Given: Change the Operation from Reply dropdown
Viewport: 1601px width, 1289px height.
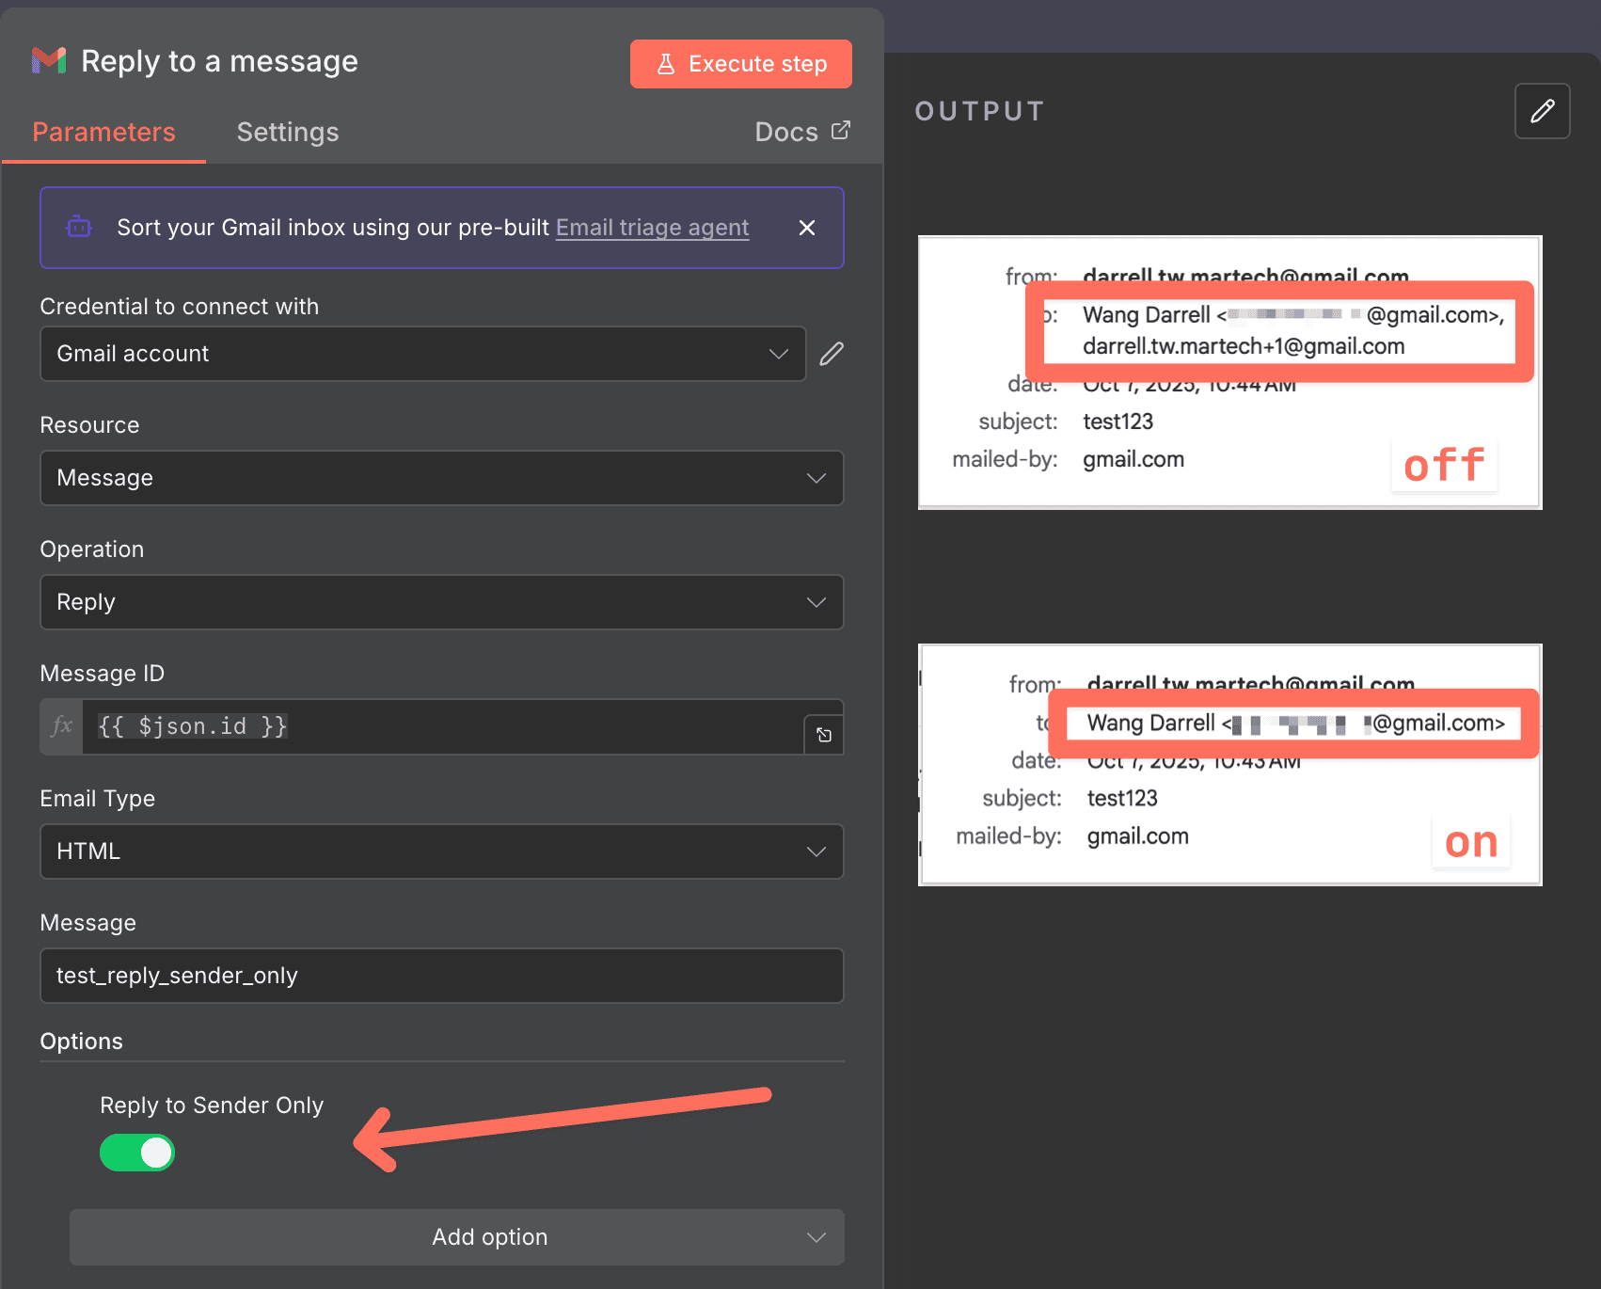Looking at the screenshot, I should point(441,602).
